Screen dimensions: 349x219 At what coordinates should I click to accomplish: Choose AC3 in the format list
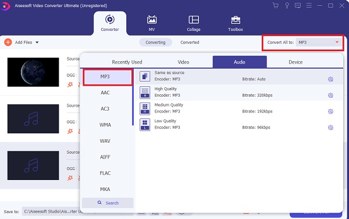tap(105, 109)
